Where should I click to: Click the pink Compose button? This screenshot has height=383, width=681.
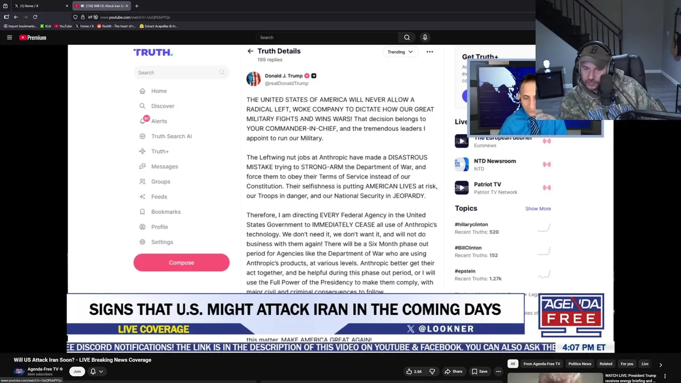tap(181, 263)
